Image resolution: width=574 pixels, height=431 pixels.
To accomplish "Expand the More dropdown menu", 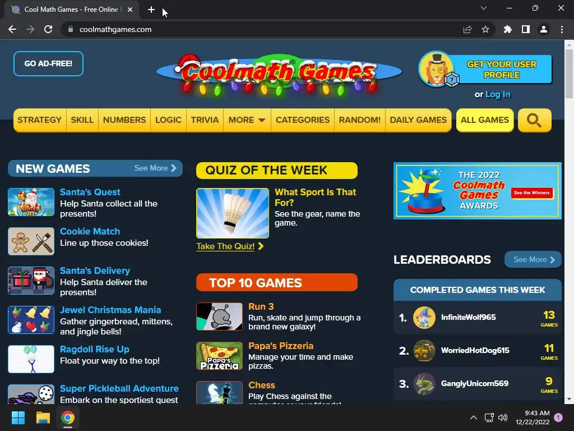I will 247,120.
